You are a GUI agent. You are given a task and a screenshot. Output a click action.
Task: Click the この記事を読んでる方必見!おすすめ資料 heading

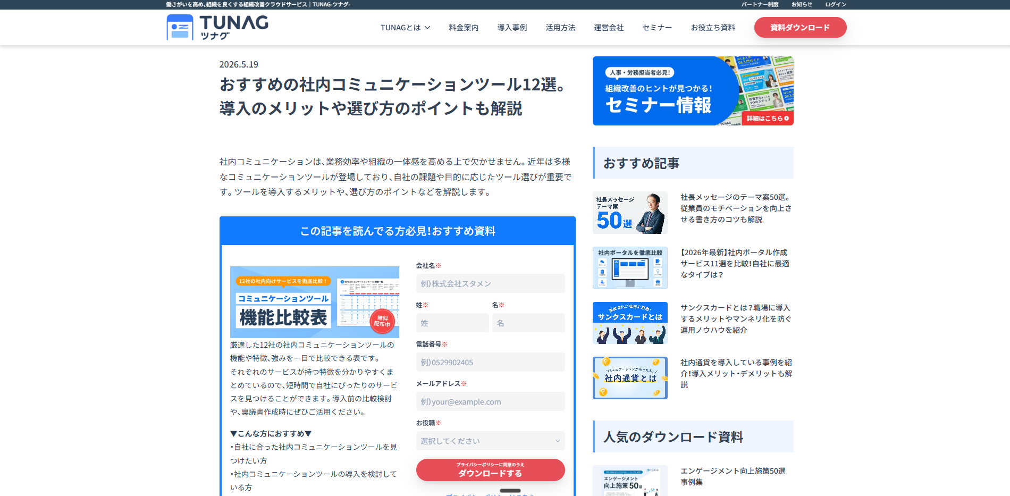tap(398, 231)
